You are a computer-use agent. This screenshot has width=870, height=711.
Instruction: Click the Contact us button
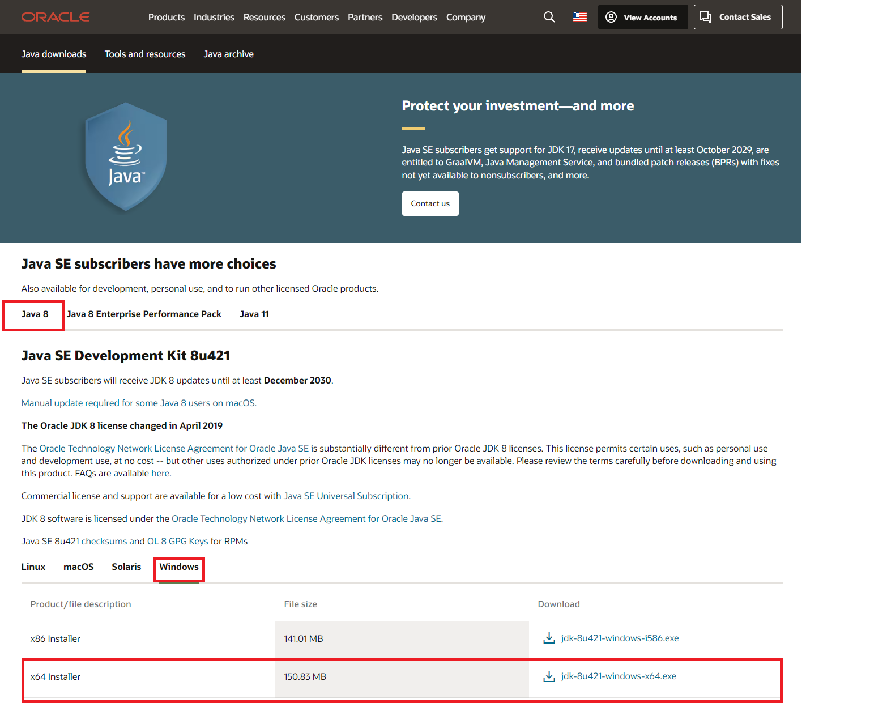[x=430, y=203]
